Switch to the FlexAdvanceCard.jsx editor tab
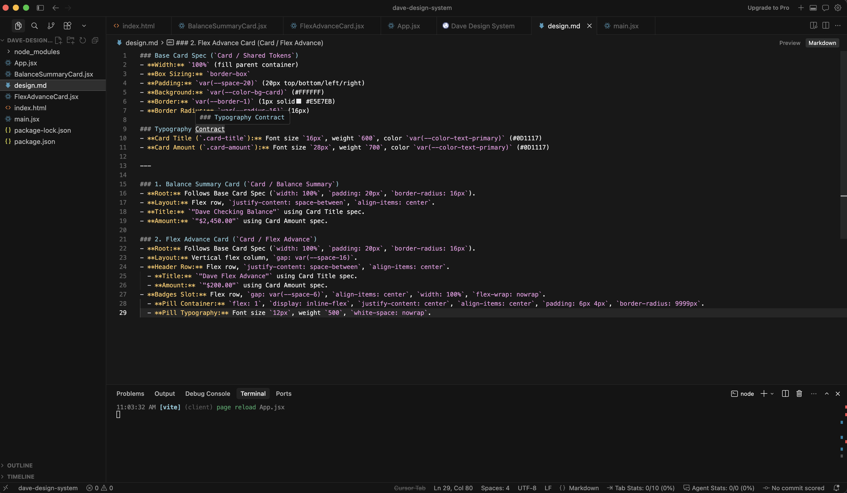This screenshot has width=847, height=493. coord(331,26)
